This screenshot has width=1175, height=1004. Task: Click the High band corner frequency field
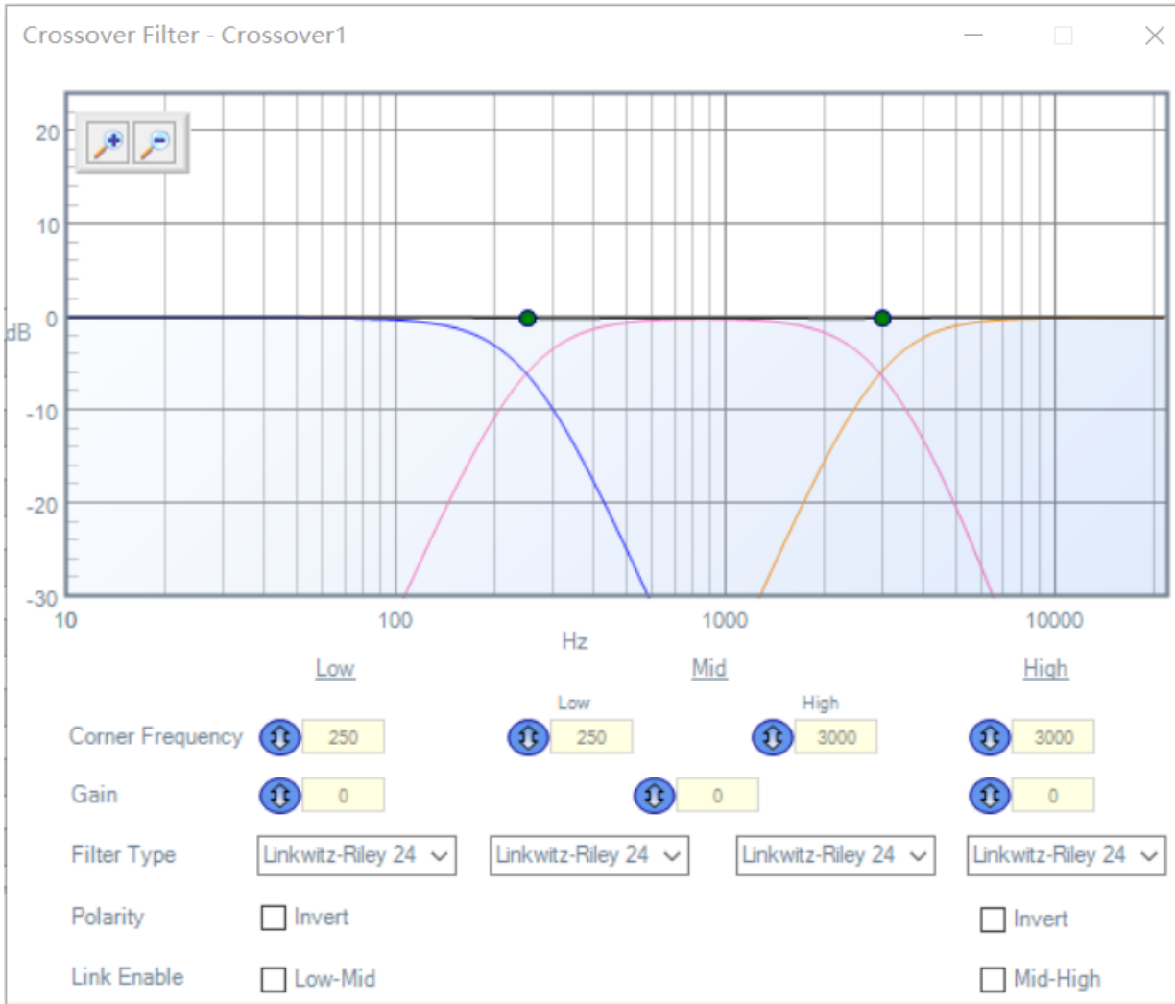coord(1053,737)
